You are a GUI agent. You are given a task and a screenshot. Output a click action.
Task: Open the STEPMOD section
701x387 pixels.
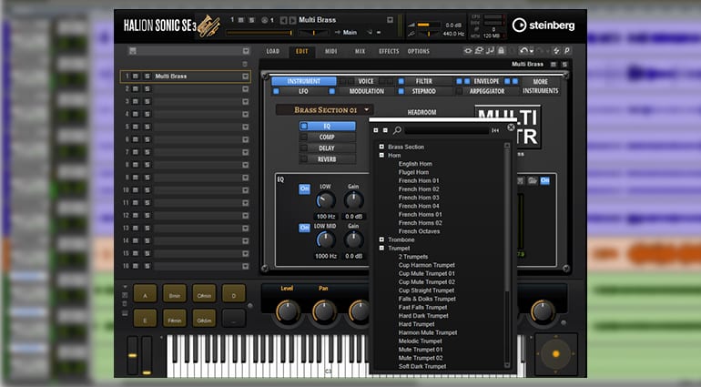coord(424,91)
